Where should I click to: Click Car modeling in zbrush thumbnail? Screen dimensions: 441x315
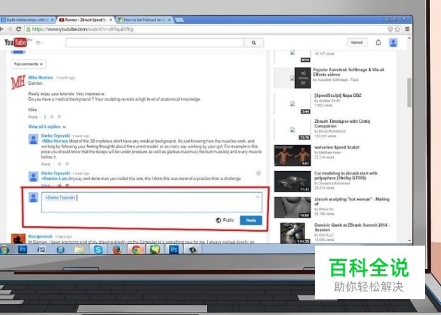(x=293, y=181)
